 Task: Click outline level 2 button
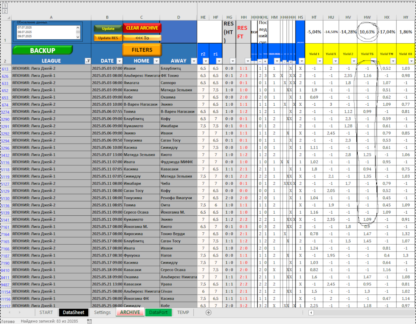(5, 11)
